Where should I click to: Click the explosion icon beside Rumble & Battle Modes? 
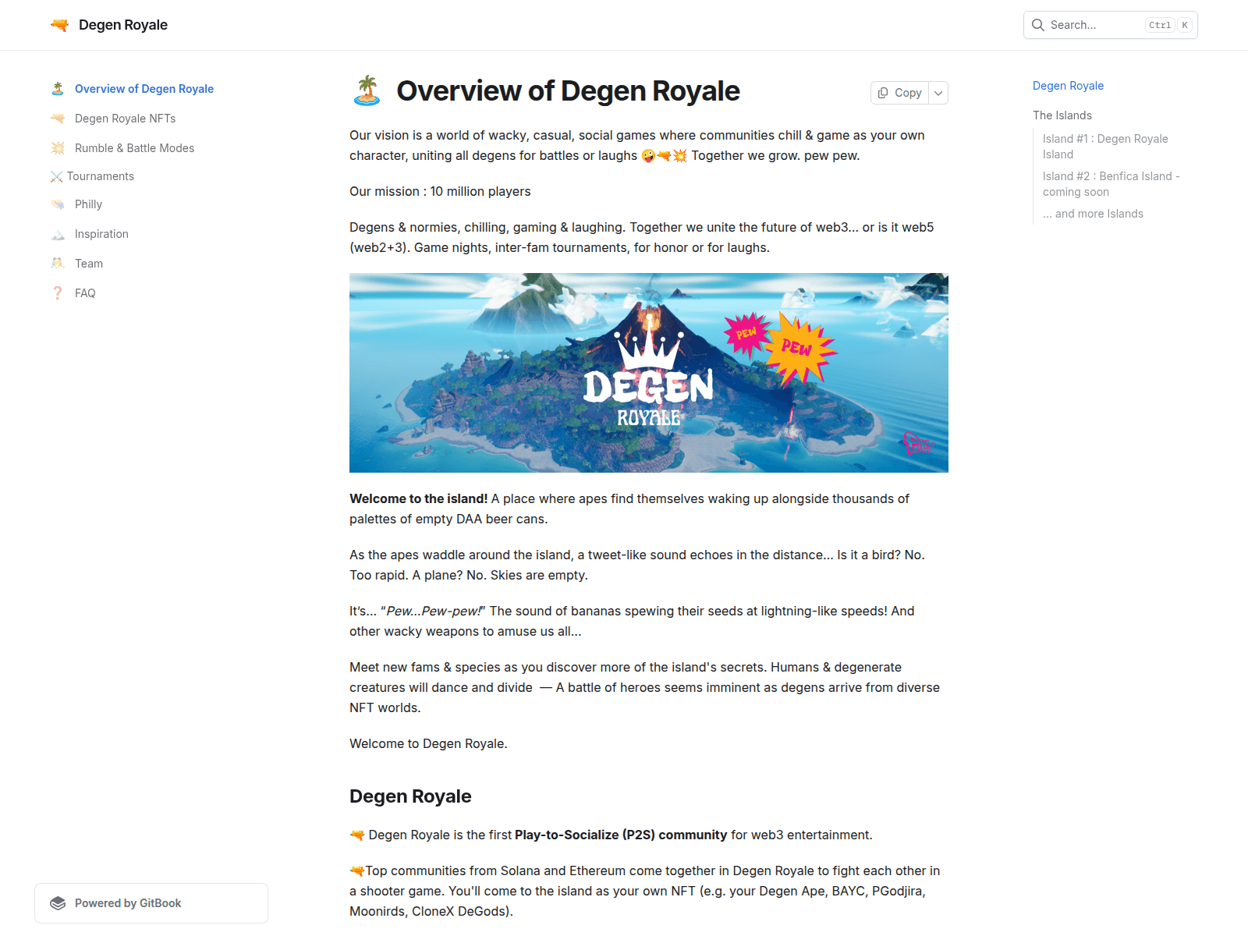58,148
